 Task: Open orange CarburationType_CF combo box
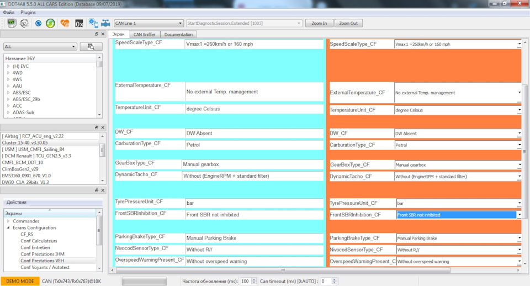(458, 145)
